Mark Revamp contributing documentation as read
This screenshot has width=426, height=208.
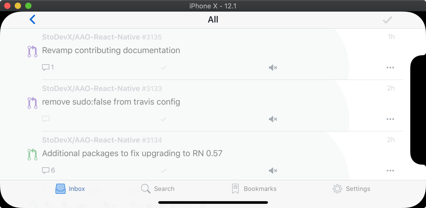[164, 68]
